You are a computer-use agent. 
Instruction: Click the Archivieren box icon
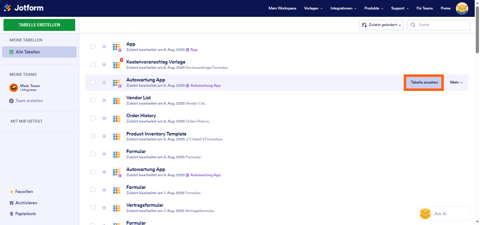pos(12,203)
